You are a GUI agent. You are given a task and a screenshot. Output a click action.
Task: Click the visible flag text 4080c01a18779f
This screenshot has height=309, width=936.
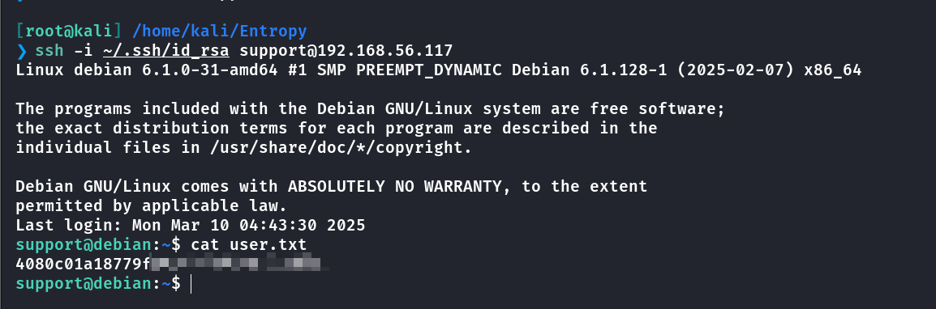(x=84, y=265)
